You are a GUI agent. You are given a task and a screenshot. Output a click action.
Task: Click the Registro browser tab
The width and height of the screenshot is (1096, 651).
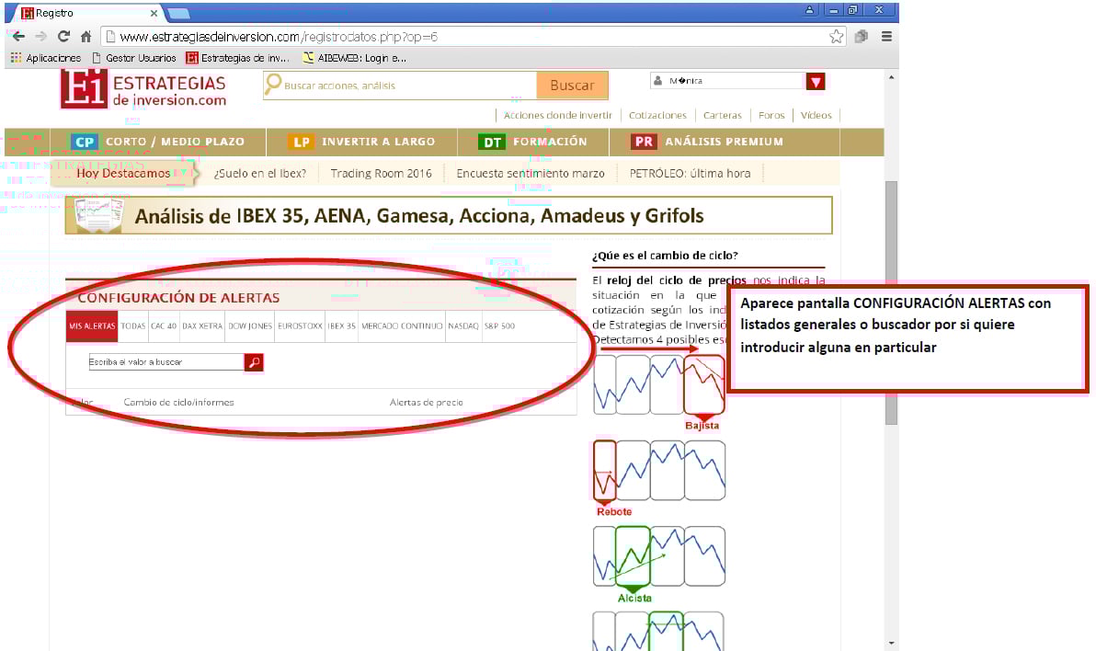click(x=86, y=13)
